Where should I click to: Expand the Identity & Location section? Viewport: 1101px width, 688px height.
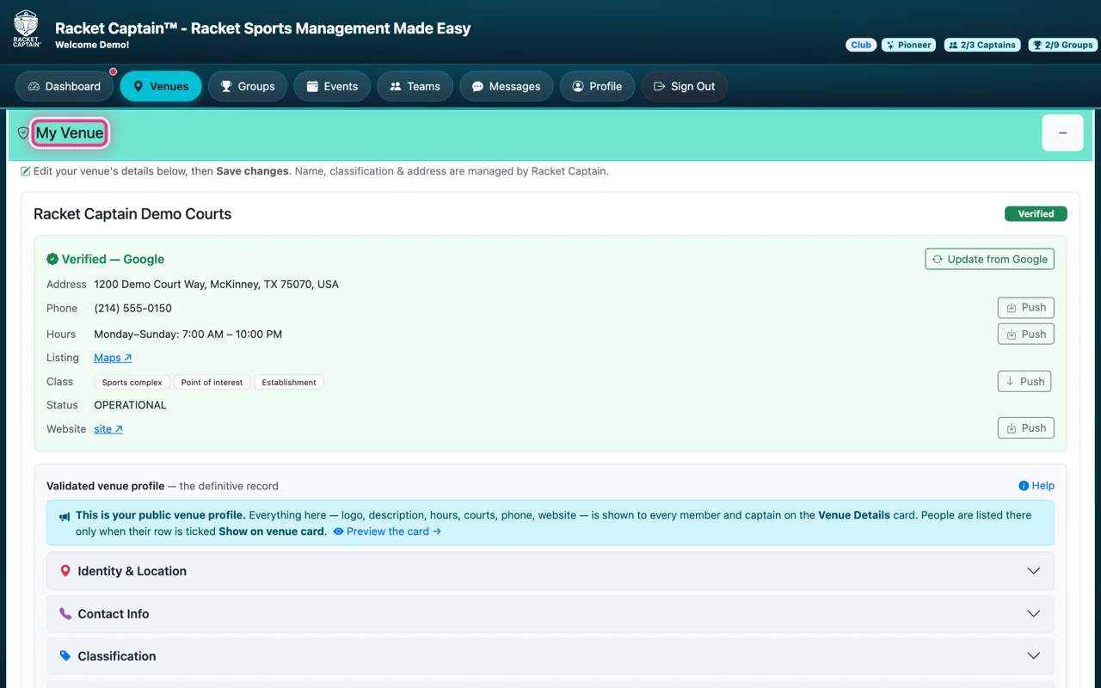(550, 571)
